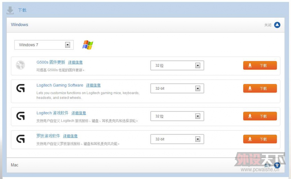Open the 罗技游戏软件 title link
The height and width of the screenshot is (179, 291).
point(48,136)
